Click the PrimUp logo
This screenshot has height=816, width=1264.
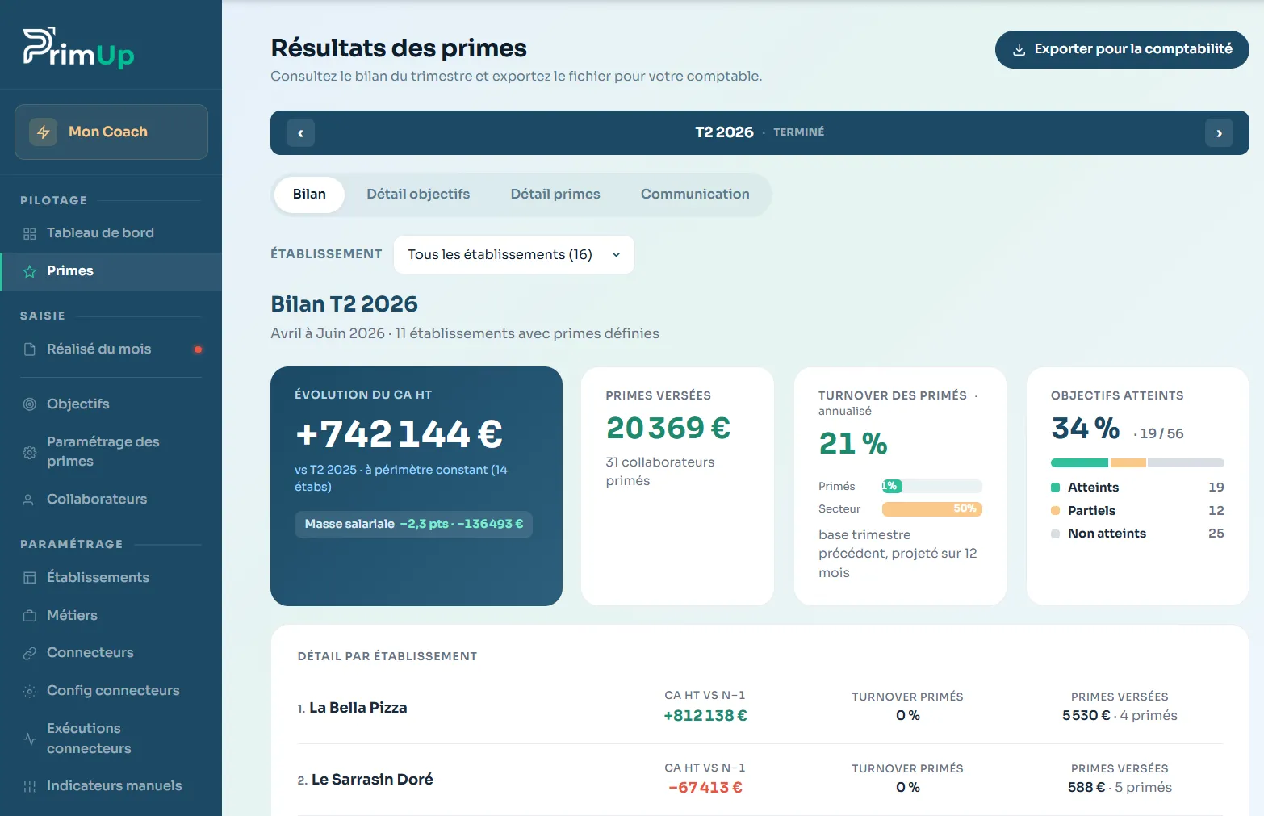pos(78,48)
